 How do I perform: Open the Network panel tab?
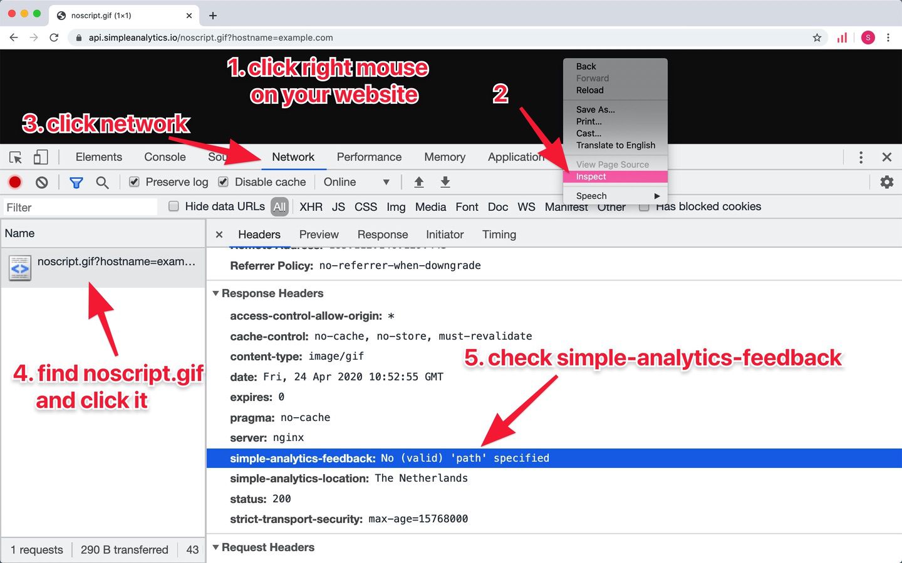coord(293,157)
